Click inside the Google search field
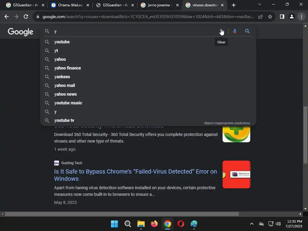The image size is (308, 231). (136, 31)
